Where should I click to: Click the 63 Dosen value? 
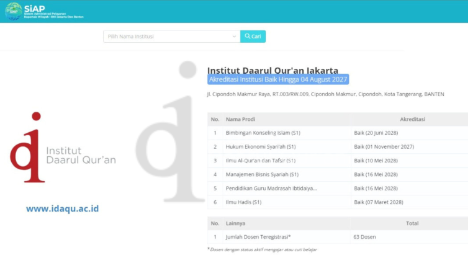pos(364,237)
